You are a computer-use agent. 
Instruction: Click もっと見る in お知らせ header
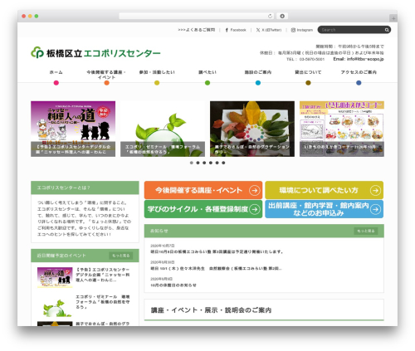[366, 231]
